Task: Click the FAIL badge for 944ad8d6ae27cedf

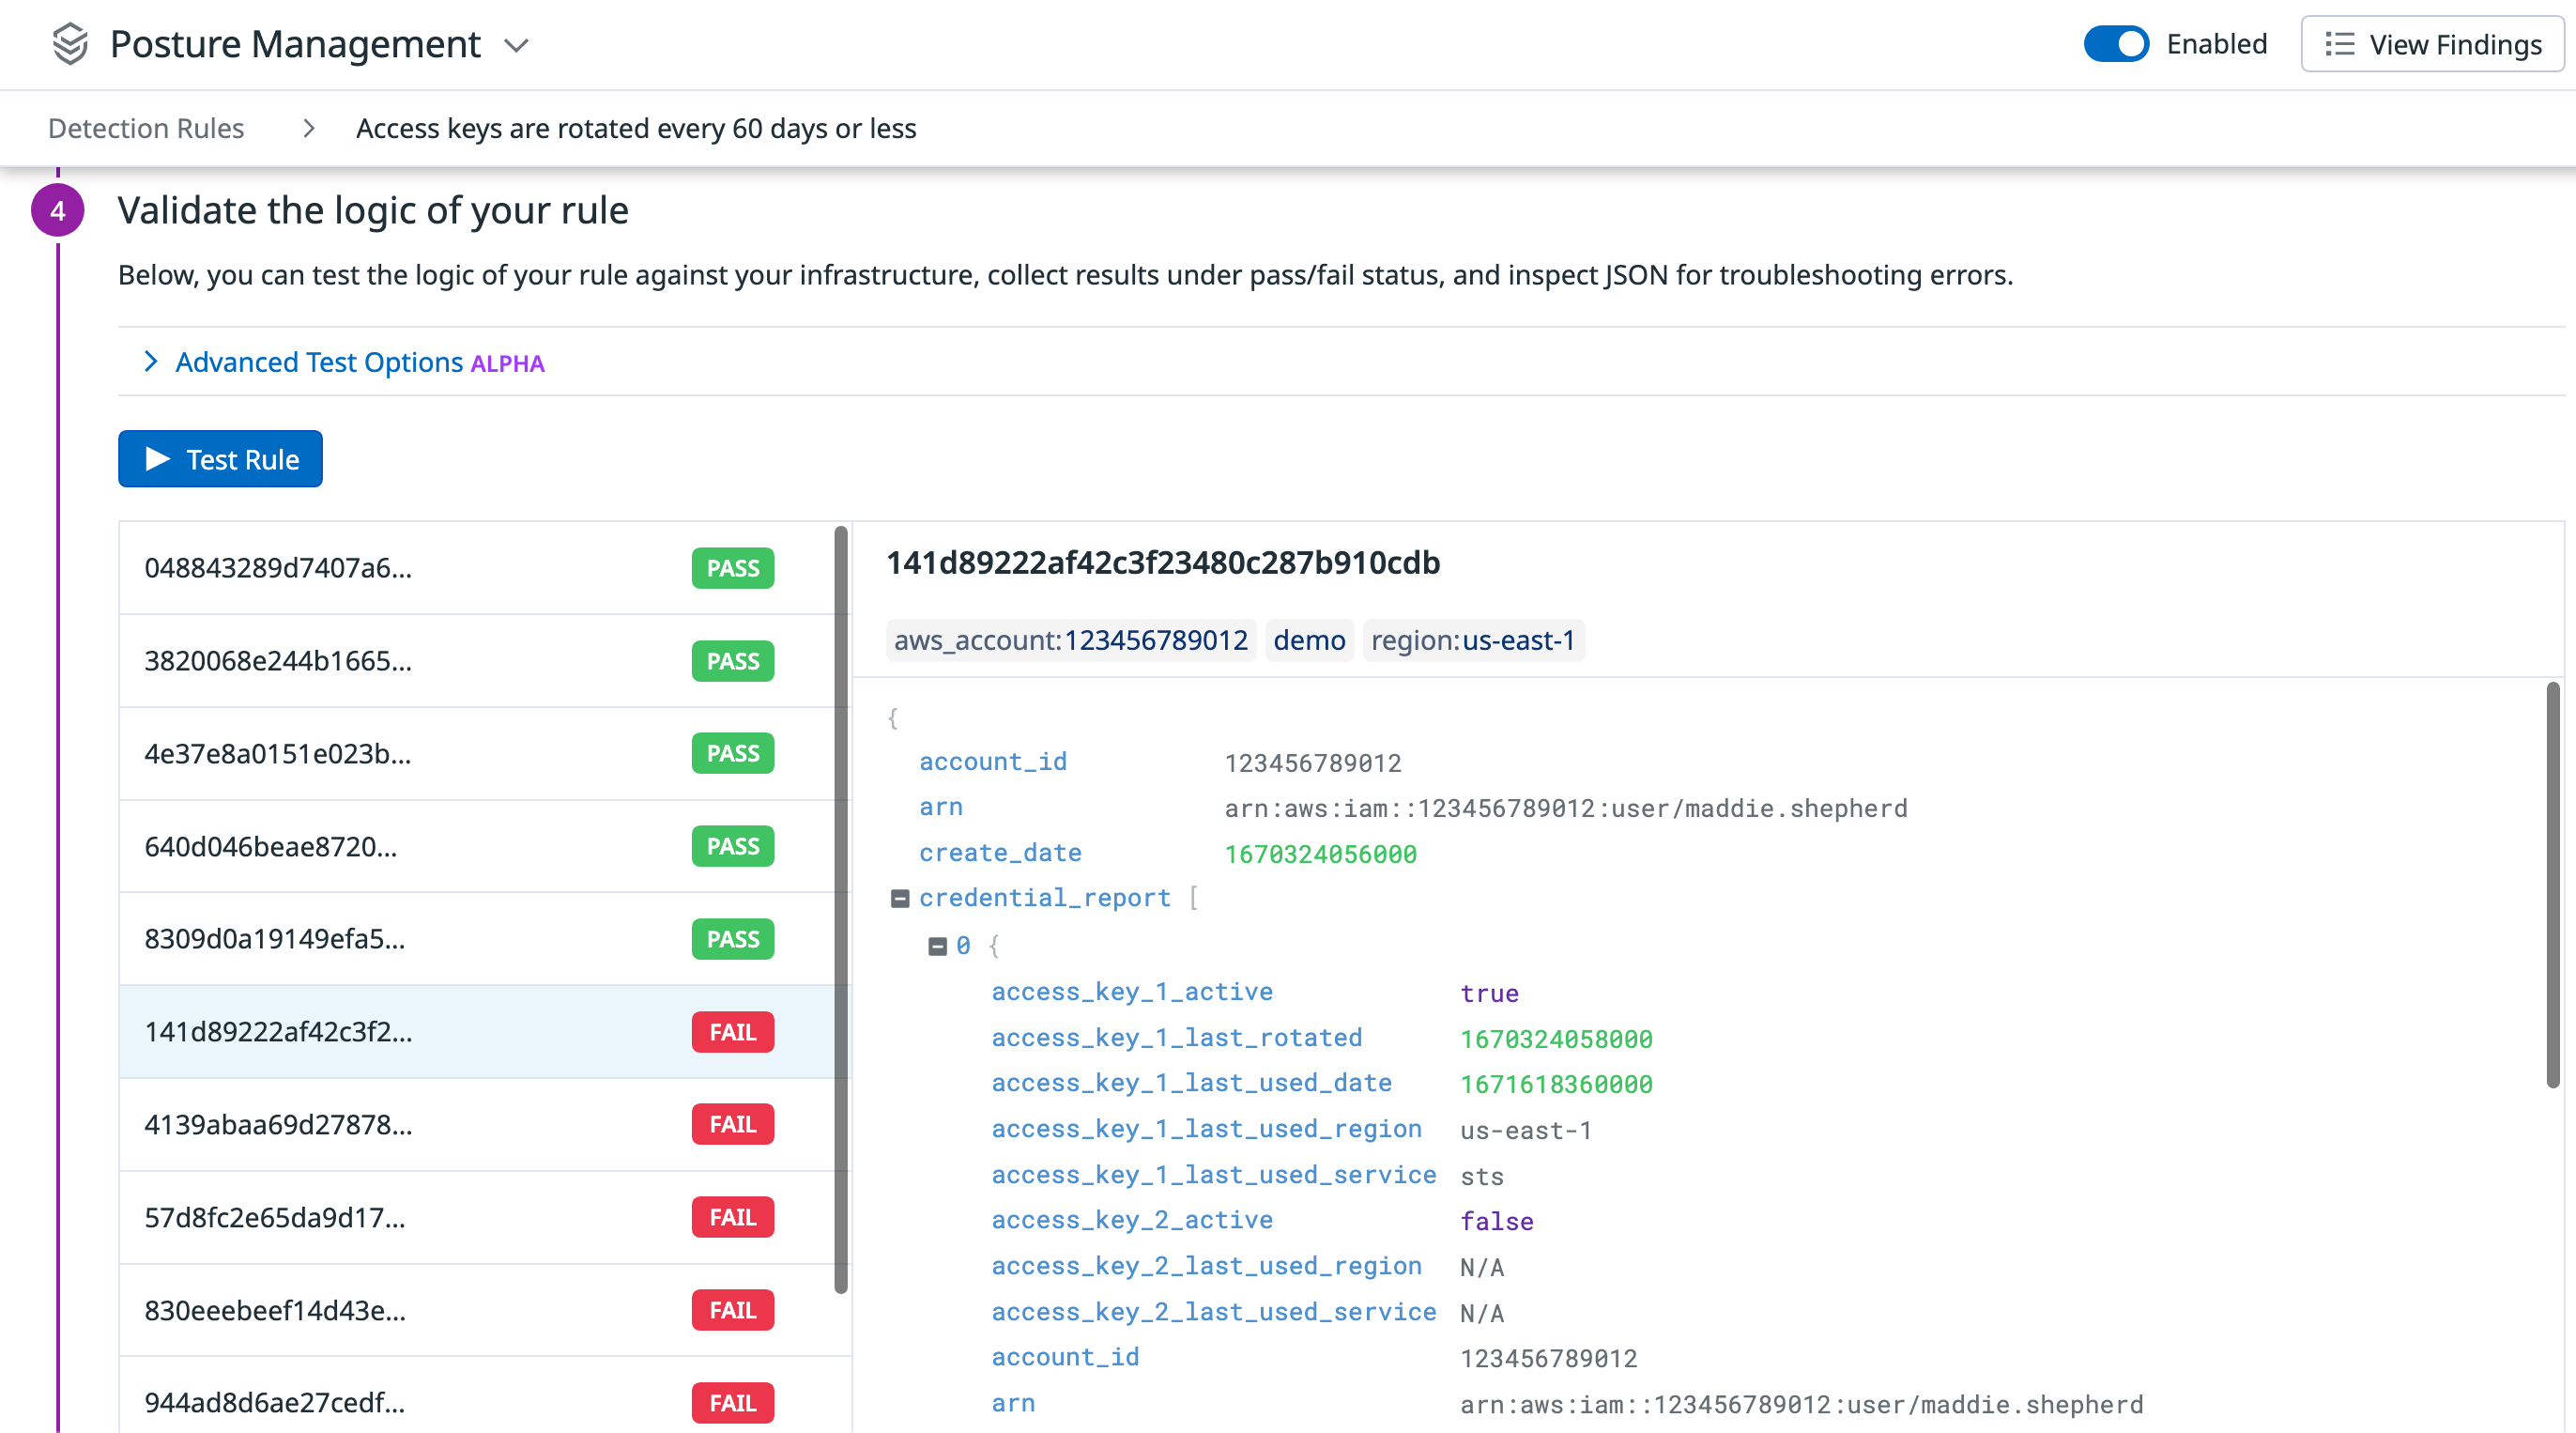Action: 732,1403
